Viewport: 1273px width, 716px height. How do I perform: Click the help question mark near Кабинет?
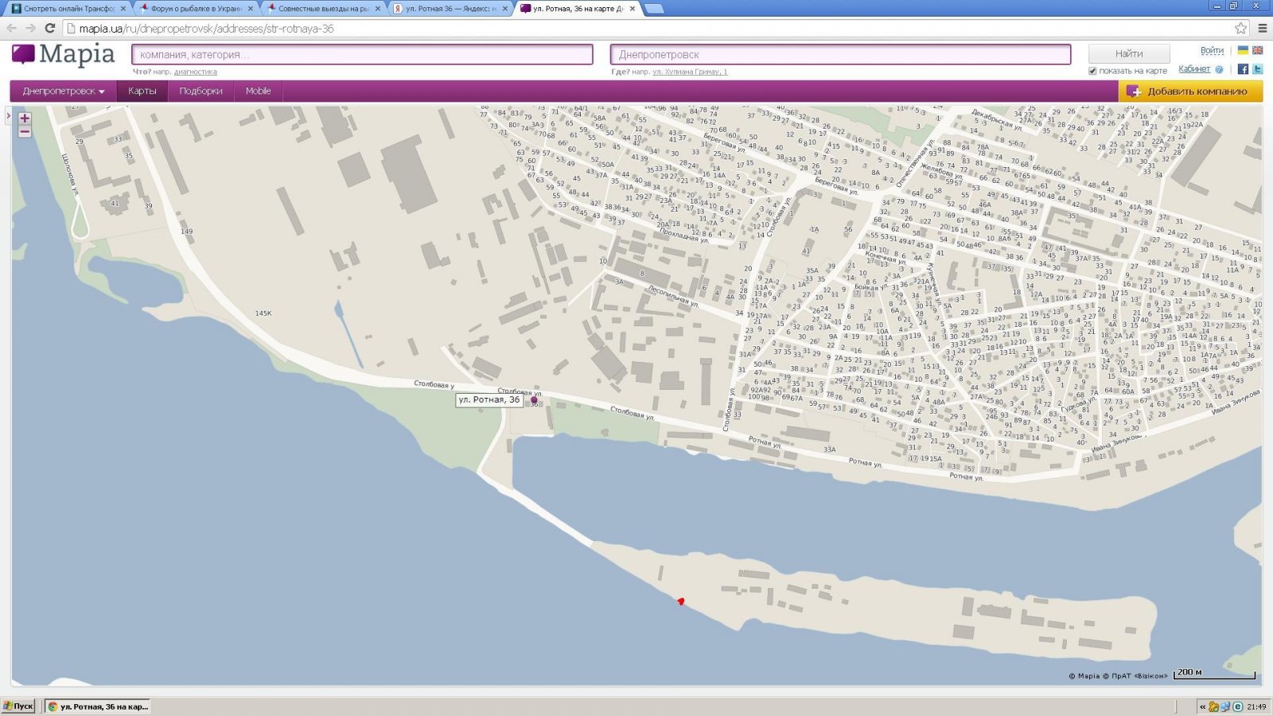[x=1219, y=69]
